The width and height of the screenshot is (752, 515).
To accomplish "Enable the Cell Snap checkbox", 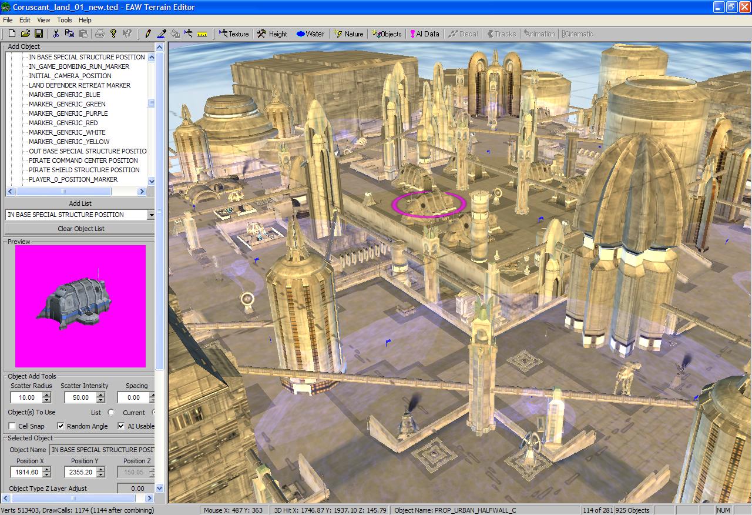I will pos(12,426).
